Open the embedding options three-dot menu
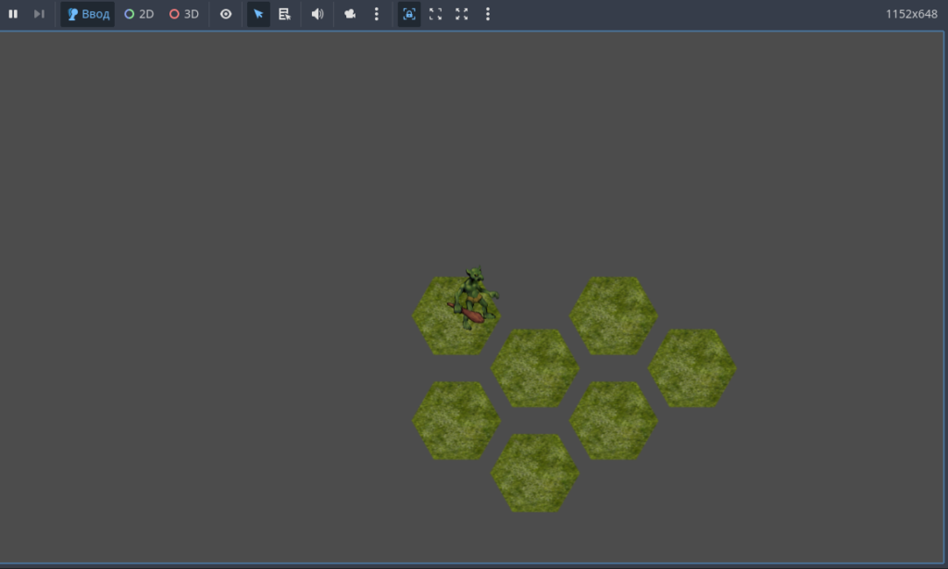Viewport: 948px width, 569px height. tap(488, 14)
